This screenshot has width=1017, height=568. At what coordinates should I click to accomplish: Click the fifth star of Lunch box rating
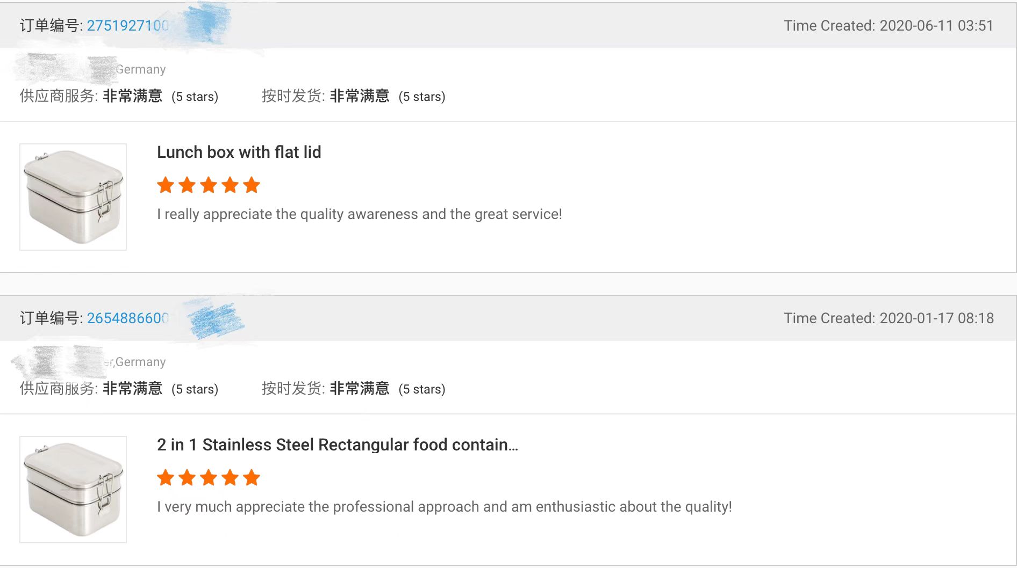point(252,186)
